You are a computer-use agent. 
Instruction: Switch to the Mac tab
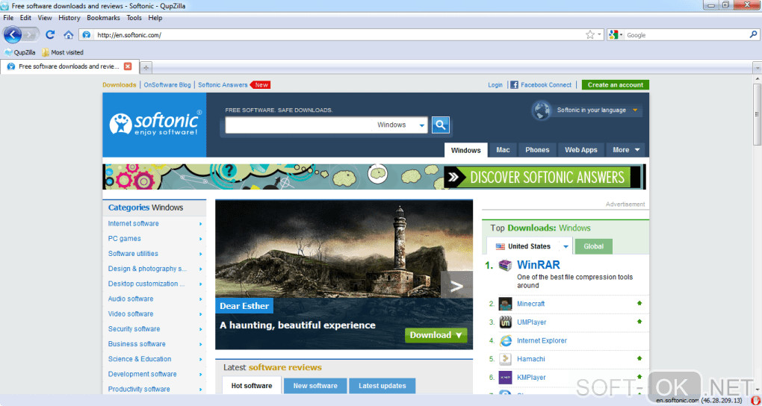pyautogui.click(x=503, y=150)
